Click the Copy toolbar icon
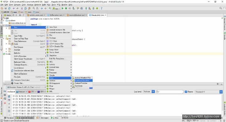This screenshot has width=226, height=122. click(25, 8)
